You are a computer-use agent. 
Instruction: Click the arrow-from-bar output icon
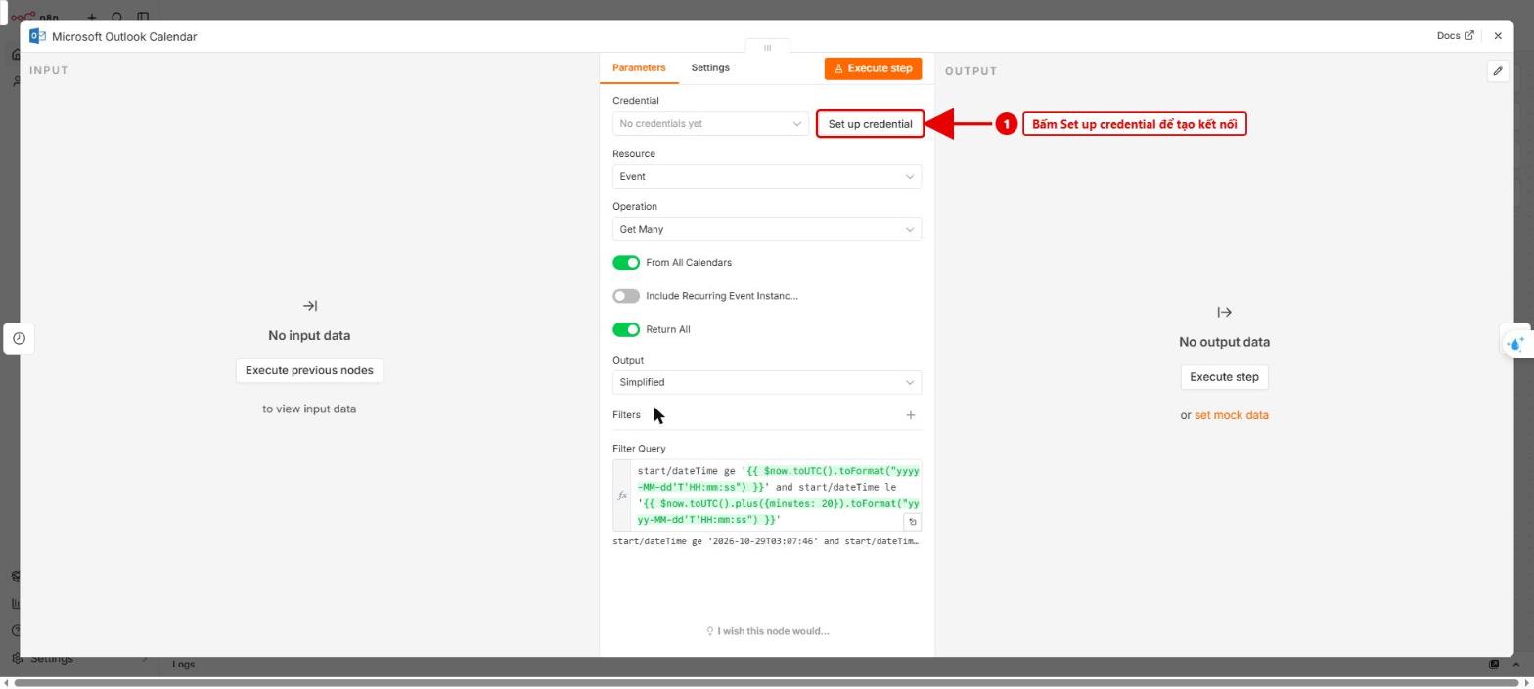1224,313
